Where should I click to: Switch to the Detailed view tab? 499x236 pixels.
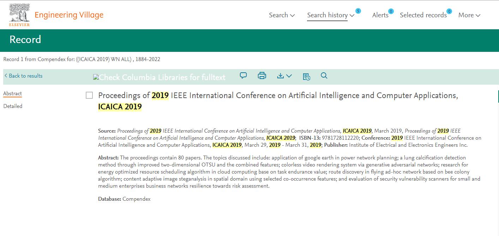[x=13, y=106]
